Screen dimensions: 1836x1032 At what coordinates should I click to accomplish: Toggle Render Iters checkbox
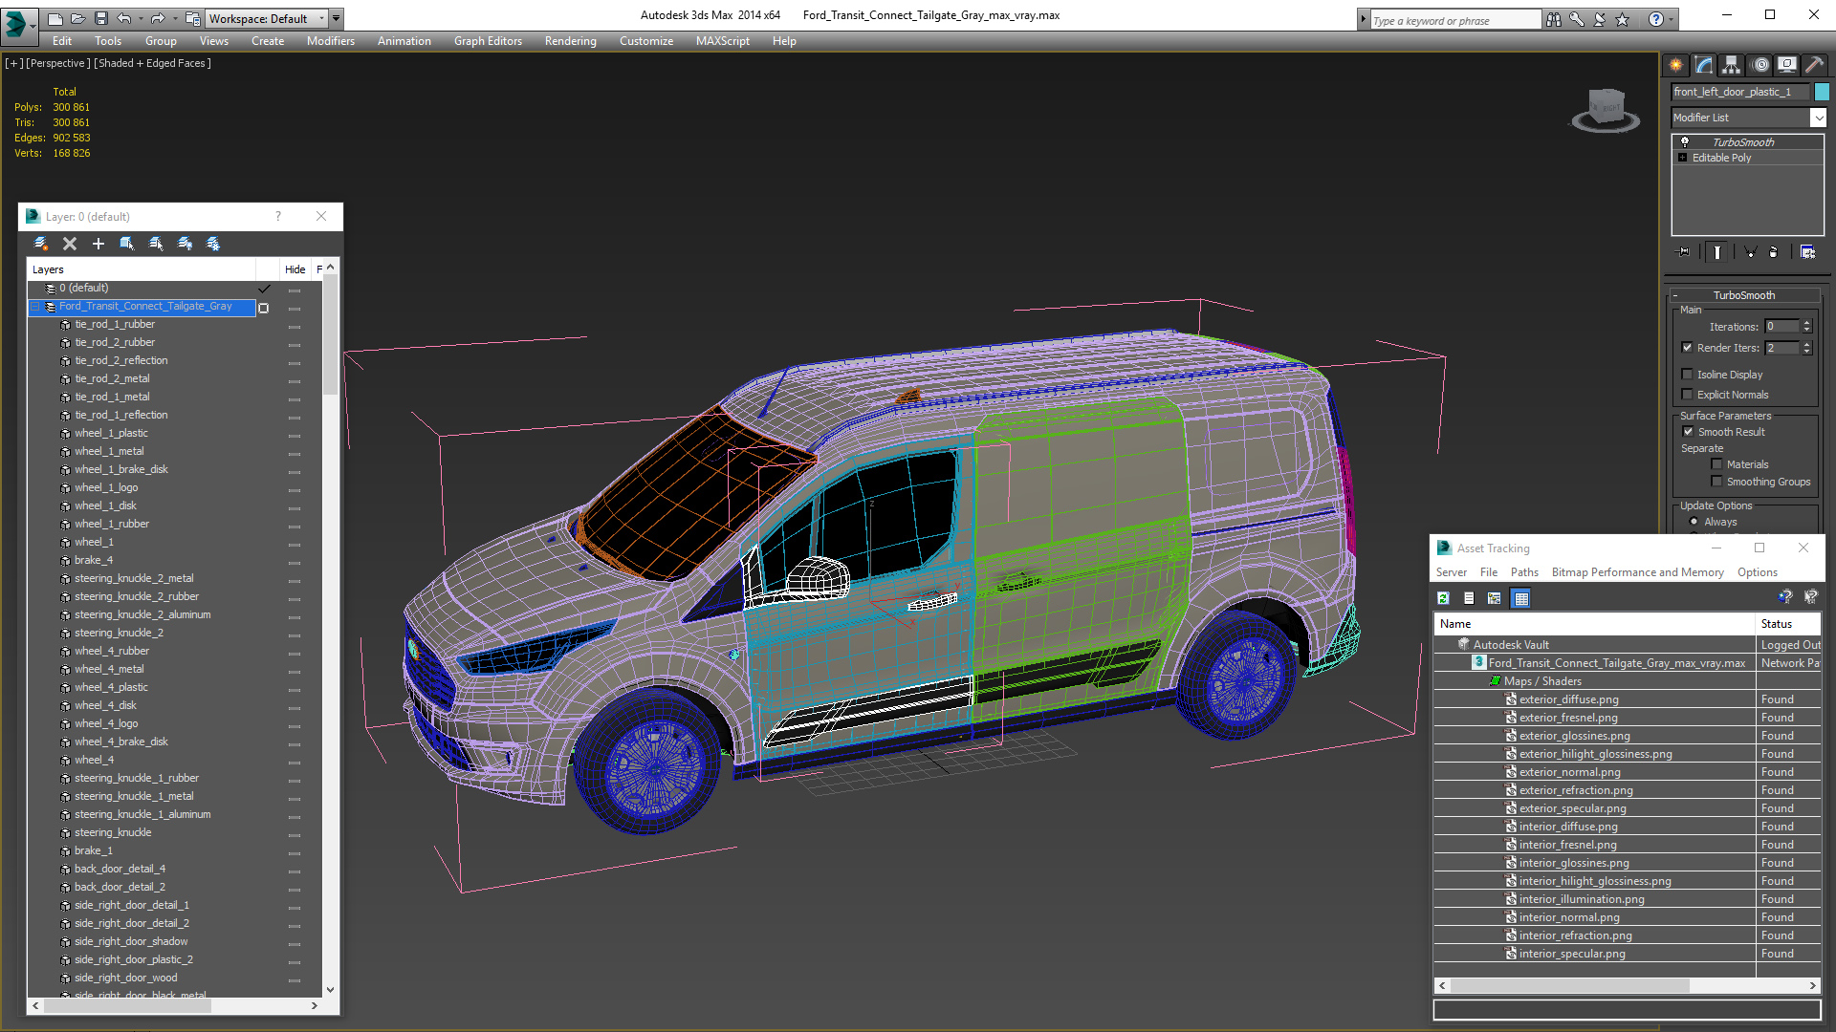[1688, 348]
